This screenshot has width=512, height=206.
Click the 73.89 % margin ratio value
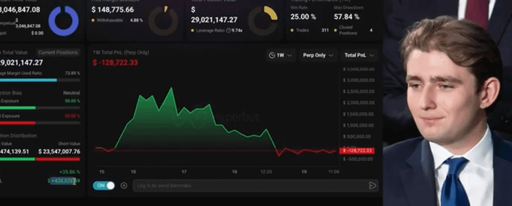tap(72, 73)
